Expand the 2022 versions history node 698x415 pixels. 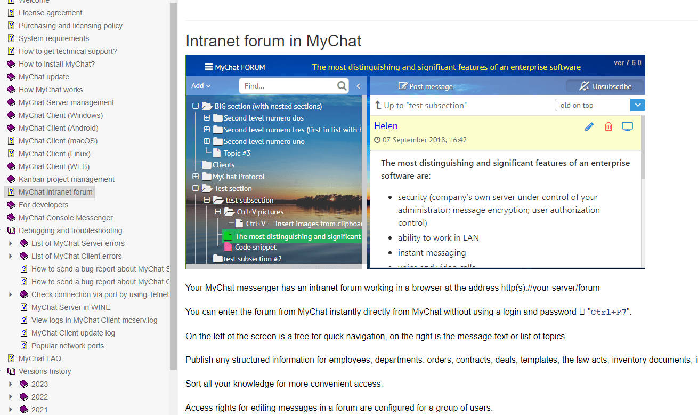point(11,397)
